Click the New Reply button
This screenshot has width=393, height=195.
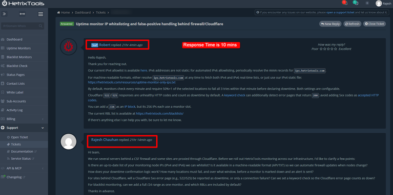[330, 24]
